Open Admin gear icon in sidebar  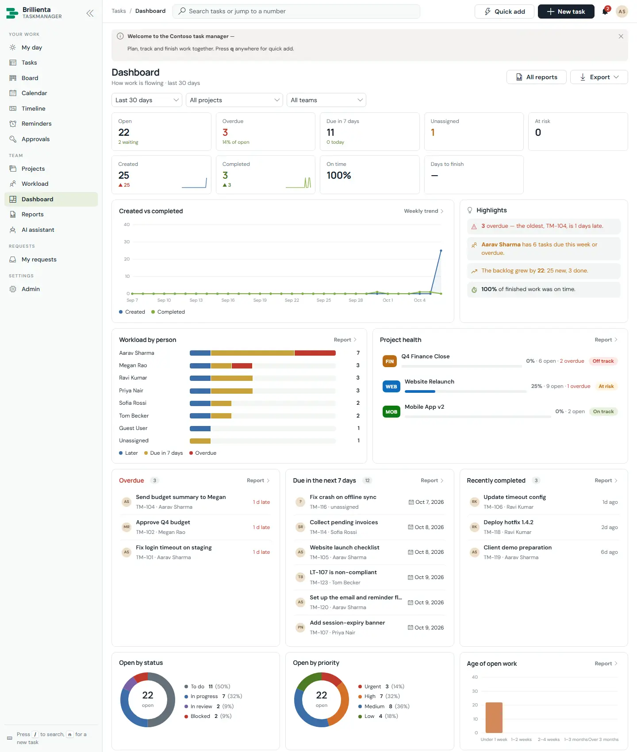[13, 289]
